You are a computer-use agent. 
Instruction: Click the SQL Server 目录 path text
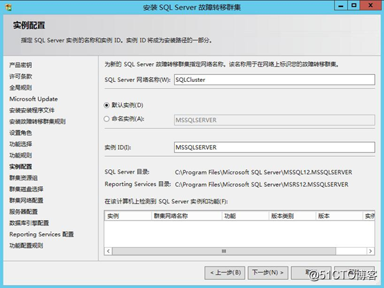point(263,172)
